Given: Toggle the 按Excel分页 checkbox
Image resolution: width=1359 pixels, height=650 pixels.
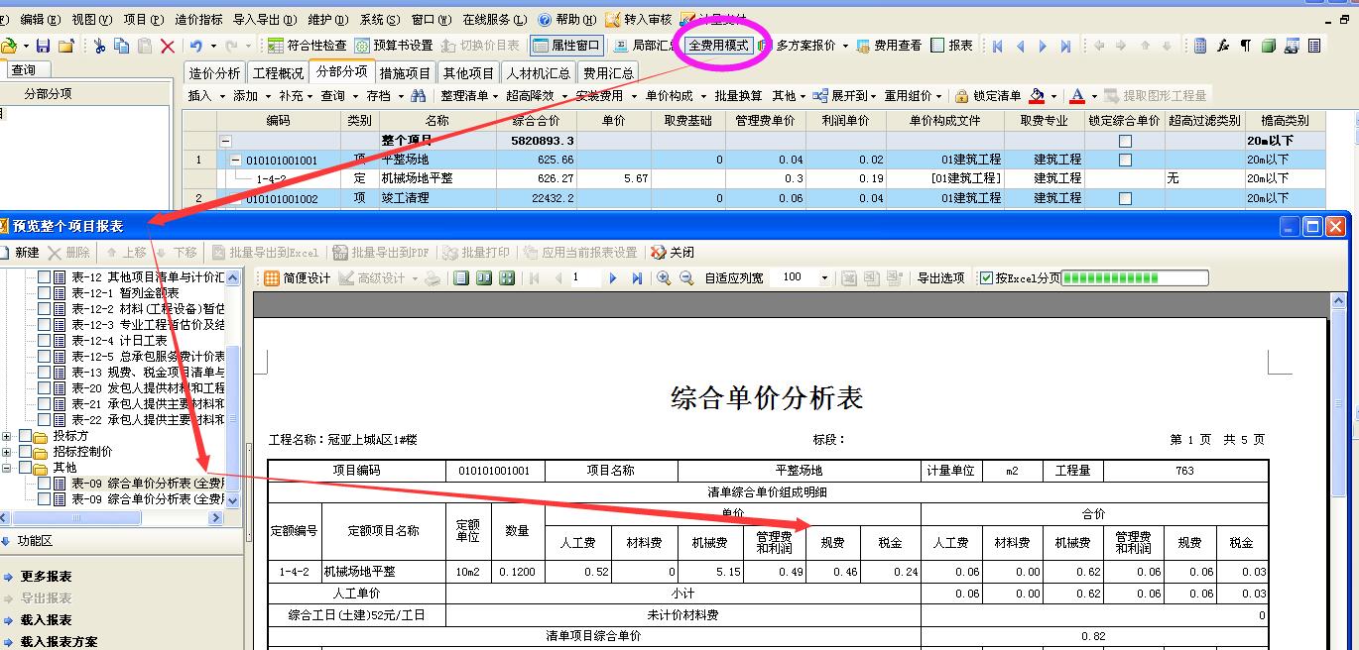Looking at the screenshot, I should [986, 278].
